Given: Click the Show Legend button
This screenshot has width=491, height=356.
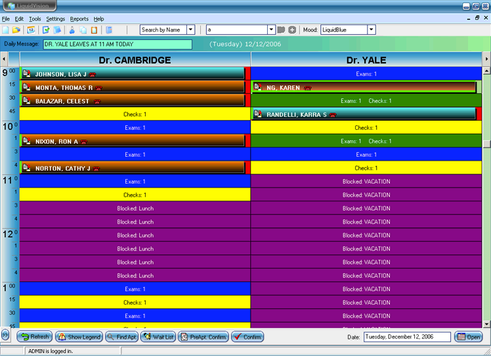Looking at the screenshot, I should (x=79, y=337).
